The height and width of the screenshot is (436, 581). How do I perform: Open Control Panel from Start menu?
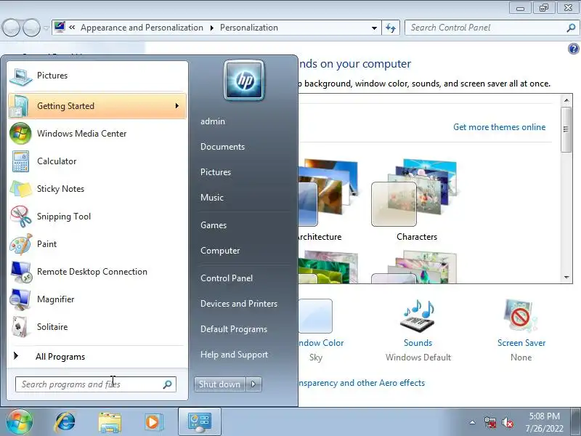(x=227, y=278)
